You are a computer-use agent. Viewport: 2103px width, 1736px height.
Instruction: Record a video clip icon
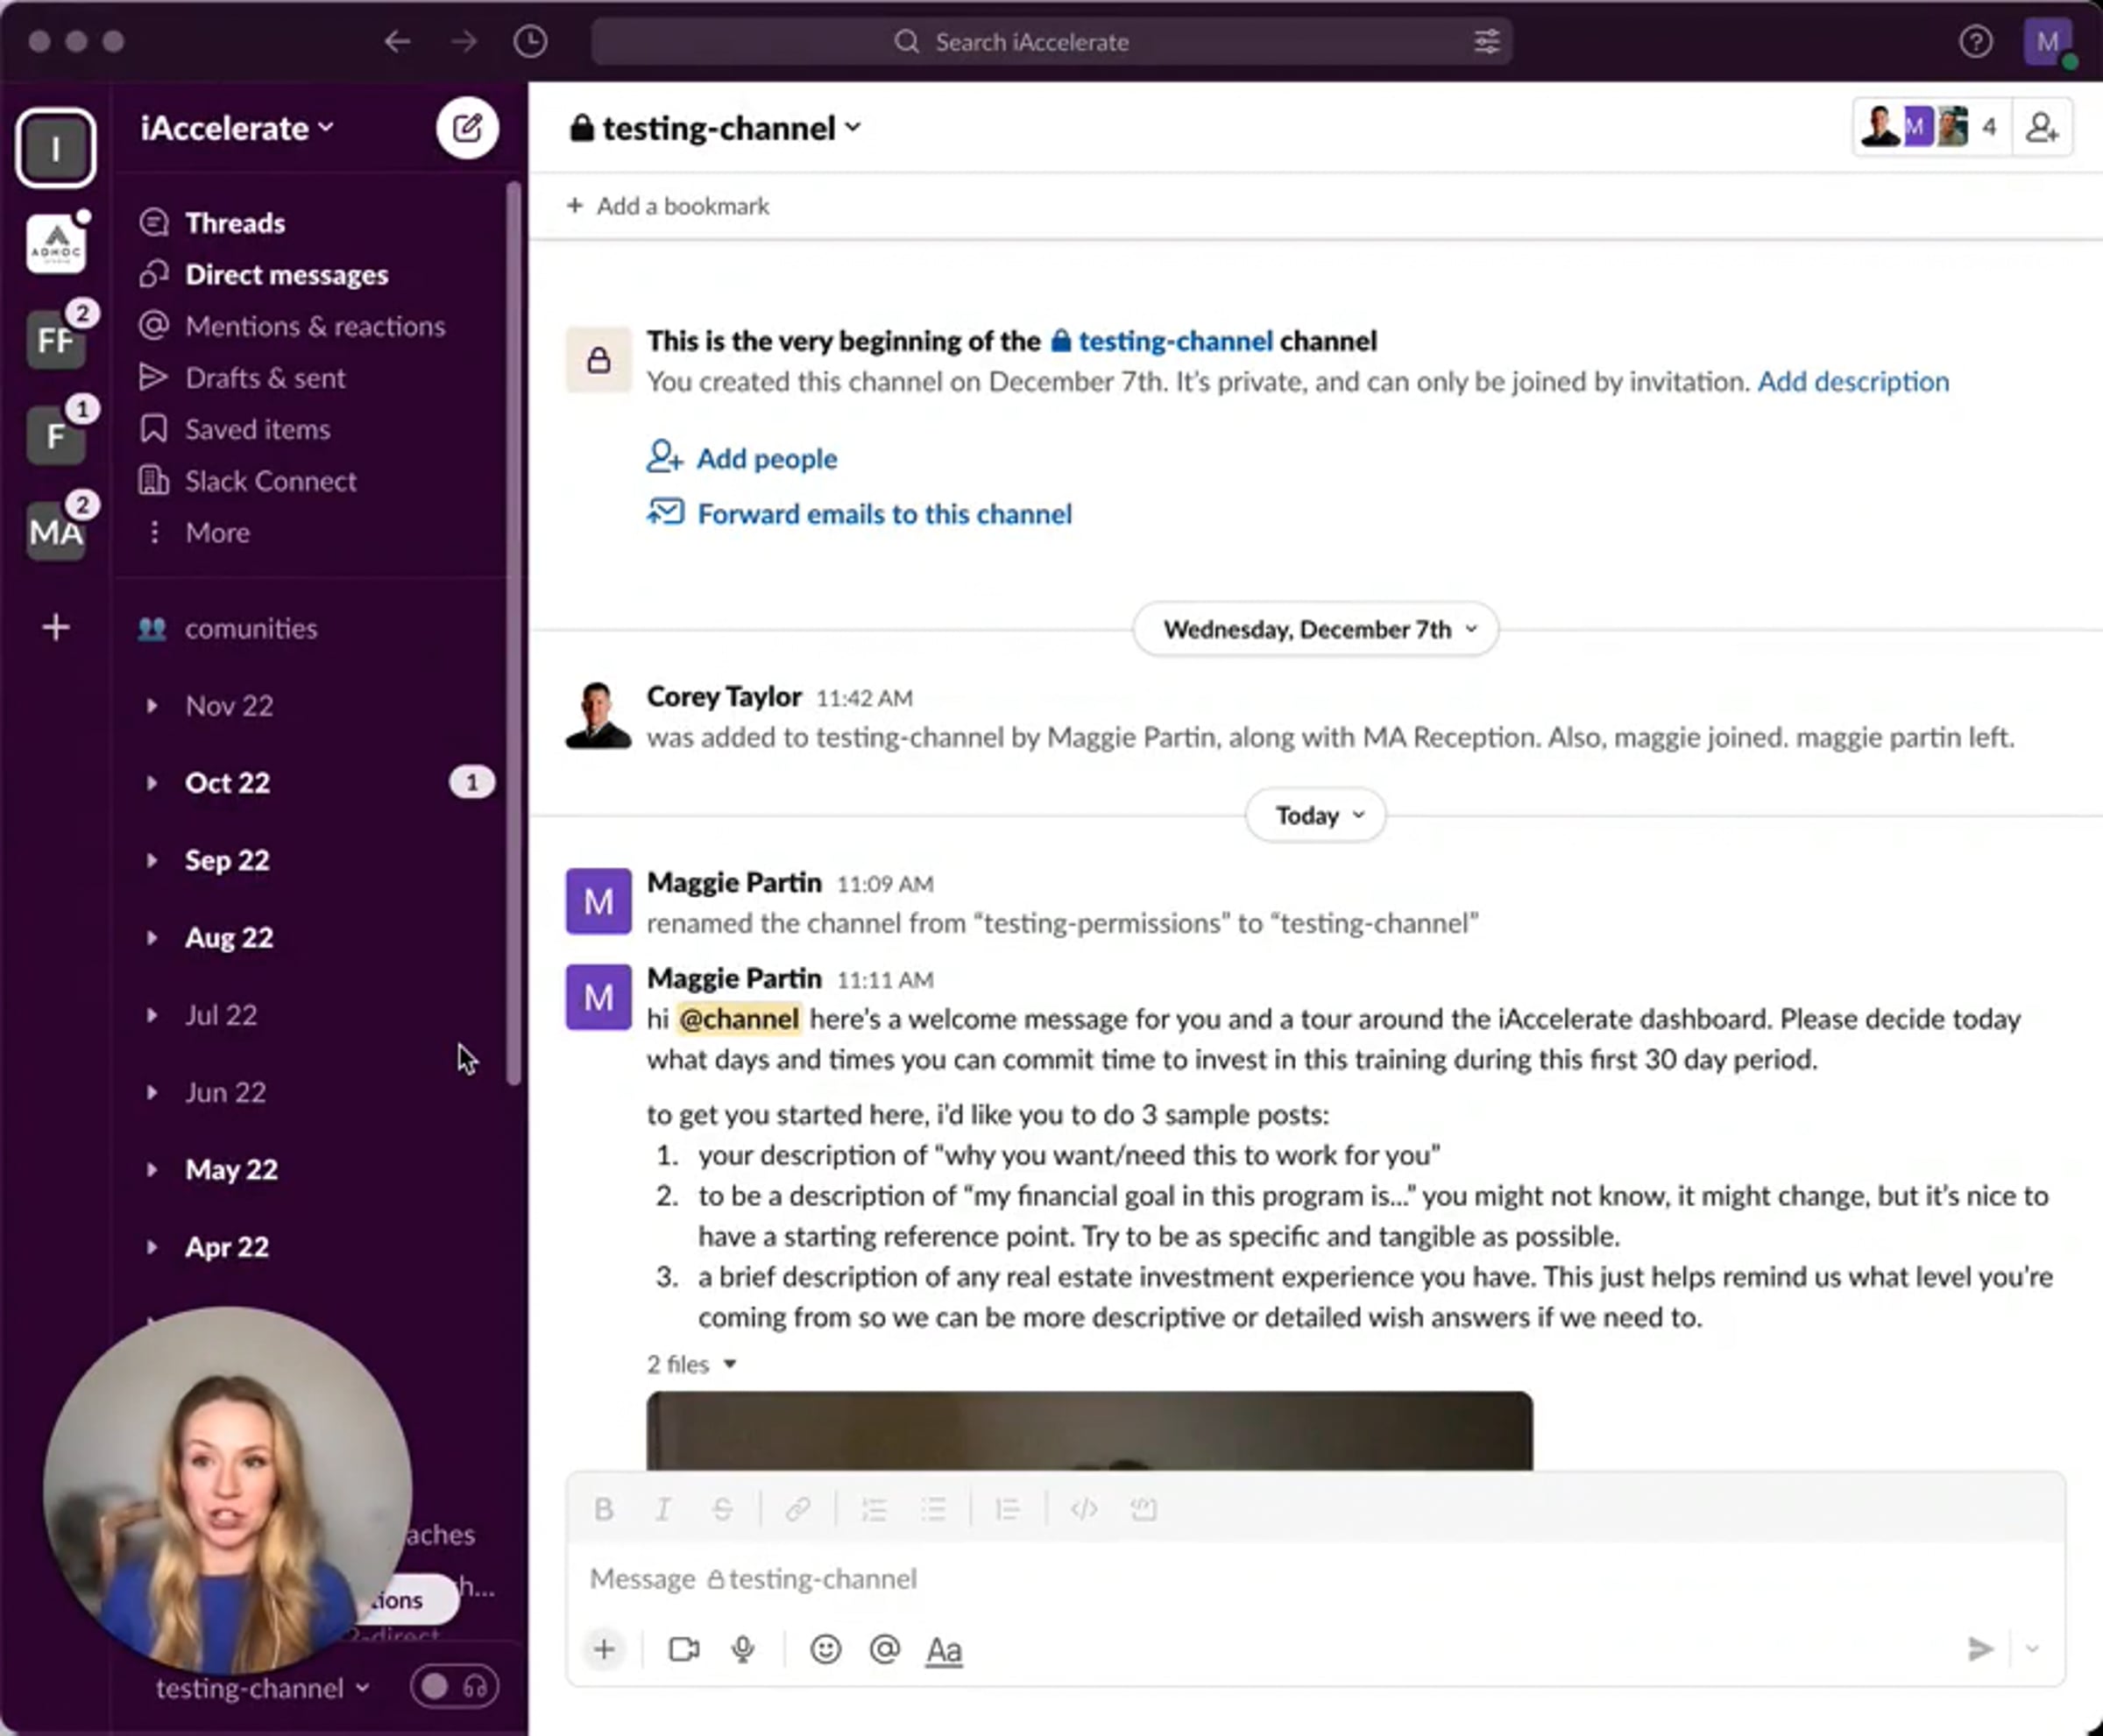683,1649
